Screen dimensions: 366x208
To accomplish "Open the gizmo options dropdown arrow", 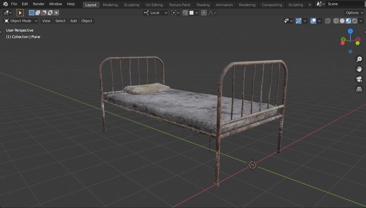I will [304, 21].
